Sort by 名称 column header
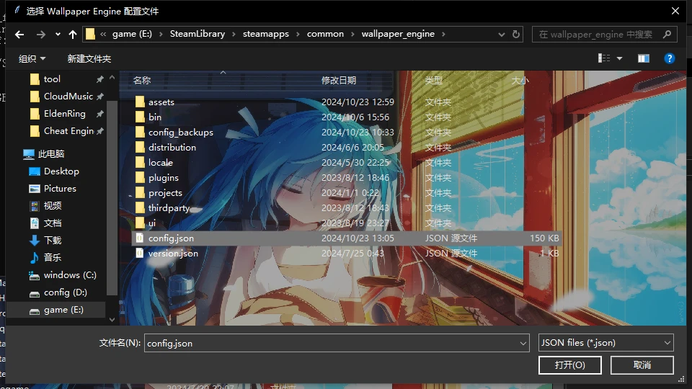The image size is (692, 389). (142, 80)
